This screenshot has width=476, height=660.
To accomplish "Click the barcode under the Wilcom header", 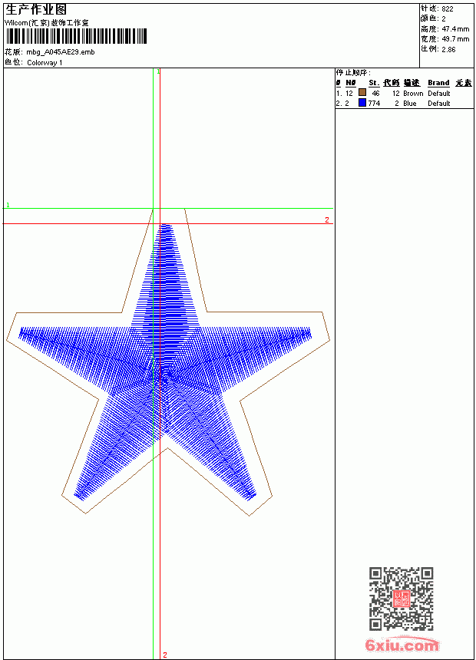I will click(x=76, y=36).
